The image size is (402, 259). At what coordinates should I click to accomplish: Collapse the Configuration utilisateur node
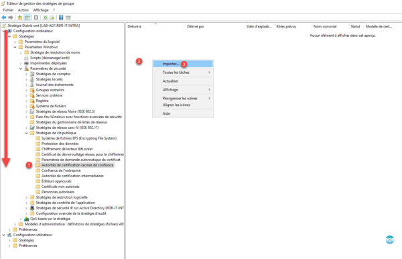point(4,235)
